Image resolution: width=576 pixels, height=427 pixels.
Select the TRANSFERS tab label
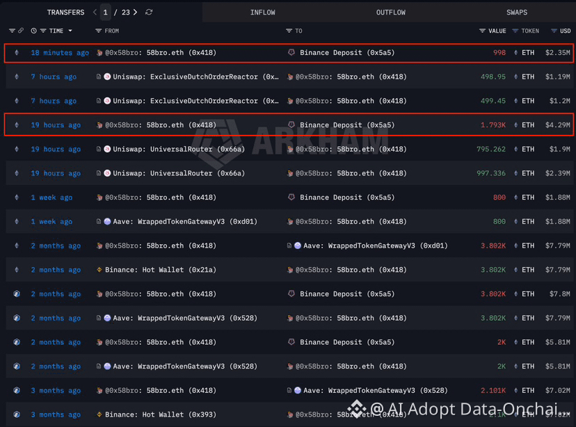(66, 13)
